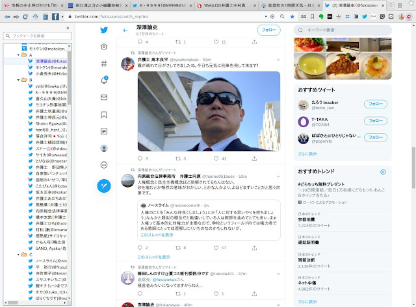This screenshot has height=307, width=416.
Task: Open tweet menu chevron for 高木良平 tweet
Action: pos(278,60)
